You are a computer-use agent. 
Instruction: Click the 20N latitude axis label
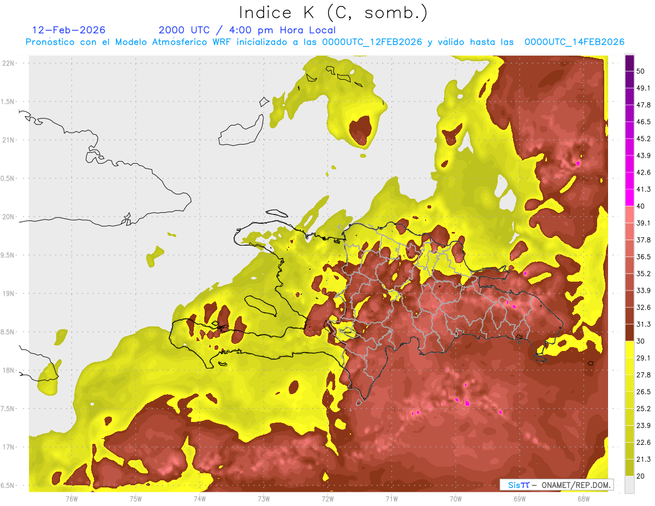9,217
